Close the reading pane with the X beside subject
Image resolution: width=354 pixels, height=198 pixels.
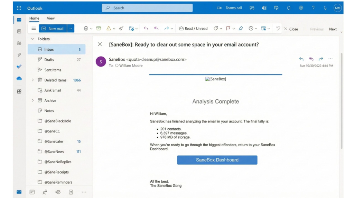click(x=100, y=44)
